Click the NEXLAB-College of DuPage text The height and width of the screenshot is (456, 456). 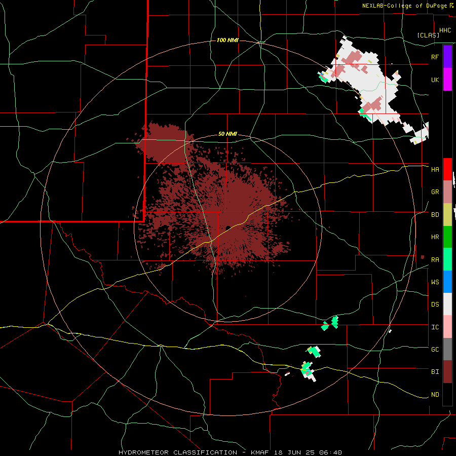pos(405,6)
